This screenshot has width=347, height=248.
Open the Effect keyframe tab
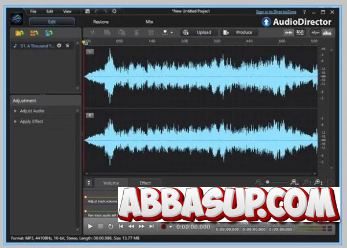[x=145, y=183]
